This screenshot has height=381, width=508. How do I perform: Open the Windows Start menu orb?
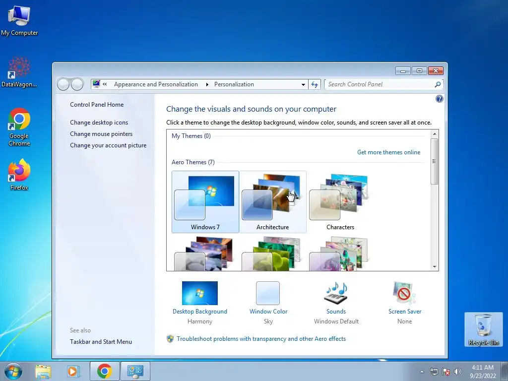[x=13, y=371]
